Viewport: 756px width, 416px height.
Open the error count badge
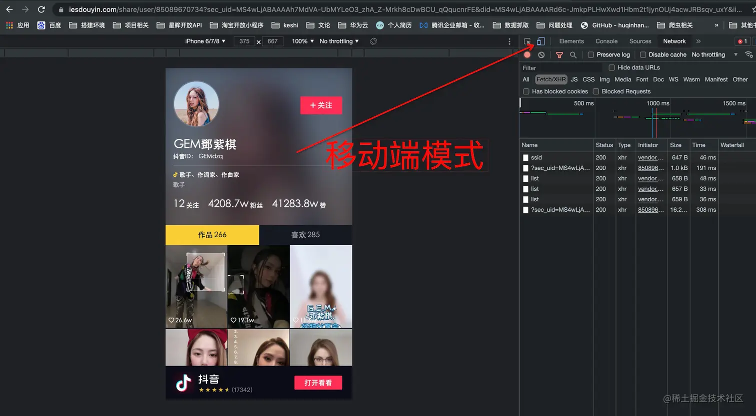pyautogui.click(x=742, y=41)
